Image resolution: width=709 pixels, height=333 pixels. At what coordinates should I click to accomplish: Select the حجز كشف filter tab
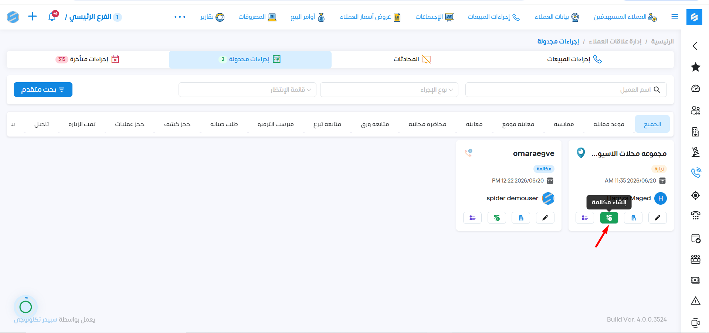[x=177, y=124]
